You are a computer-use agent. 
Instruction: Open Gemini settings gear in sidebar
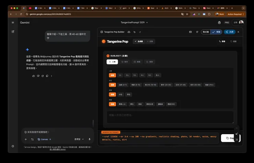(x=13, y=146)
